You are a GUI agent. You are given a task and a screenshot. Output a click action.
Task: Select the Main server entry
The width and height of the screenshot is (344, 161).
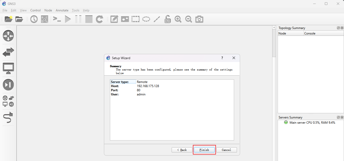point(312,123)
